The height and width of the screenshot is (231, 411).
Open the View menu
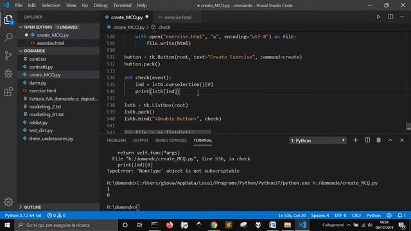point(71,5)
